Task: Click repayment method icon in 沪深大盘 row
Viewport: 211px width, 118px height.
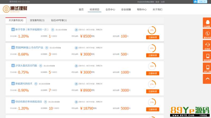Action: (x=76, y=66)
